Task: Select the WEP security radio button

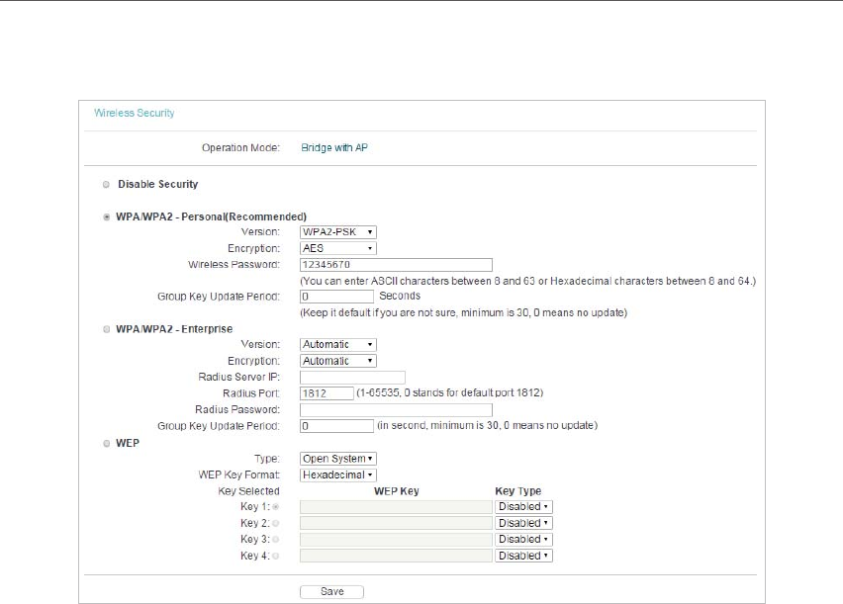Action: (x=107, y=443)
